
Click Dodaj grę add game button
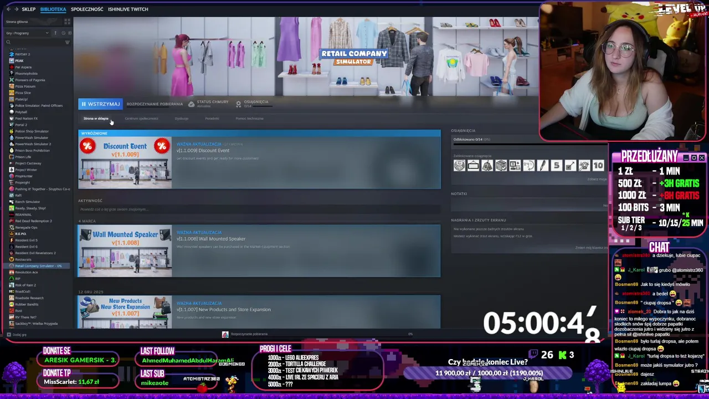coord(17,335)
